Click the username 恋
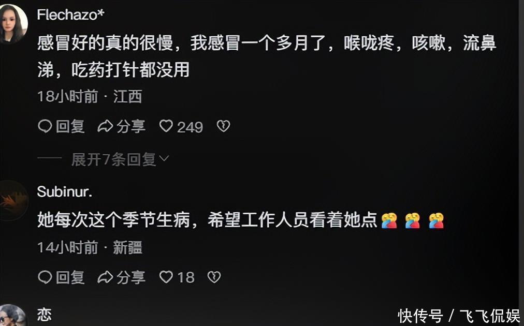 44,315
